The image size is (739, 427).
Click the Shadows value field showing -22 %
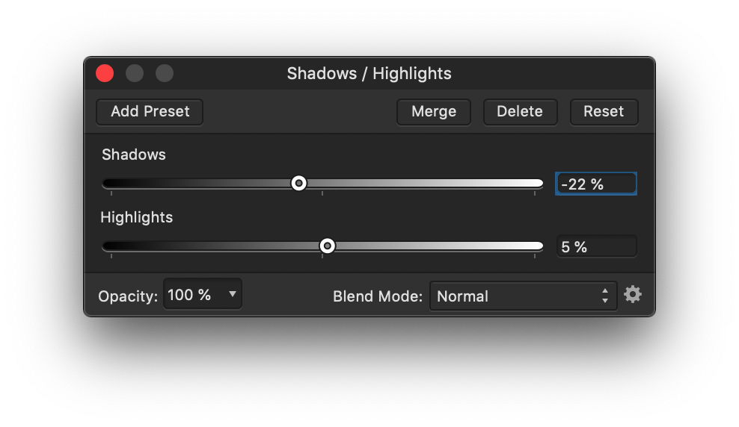tap(595, 184)
